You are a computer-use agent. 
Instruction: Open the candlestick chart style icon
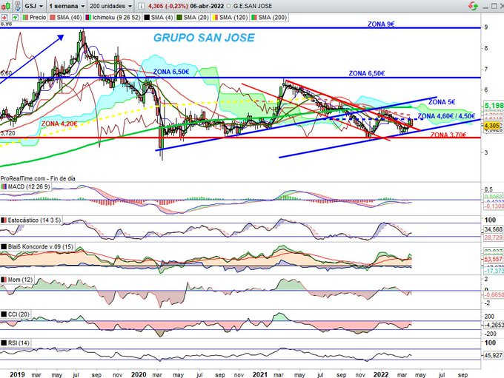pos(6,6)
